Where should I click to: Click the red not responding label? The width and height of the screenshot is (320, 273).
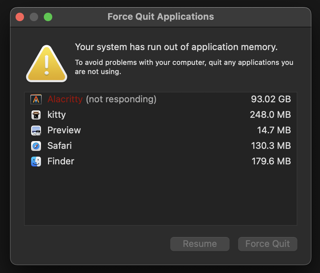pyautogui.click(x=65, y=99)
